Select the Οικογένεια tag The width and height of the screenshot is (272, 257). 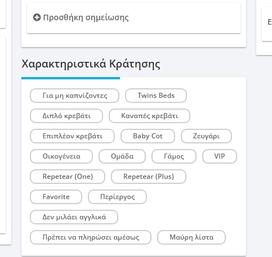[61, 156]
